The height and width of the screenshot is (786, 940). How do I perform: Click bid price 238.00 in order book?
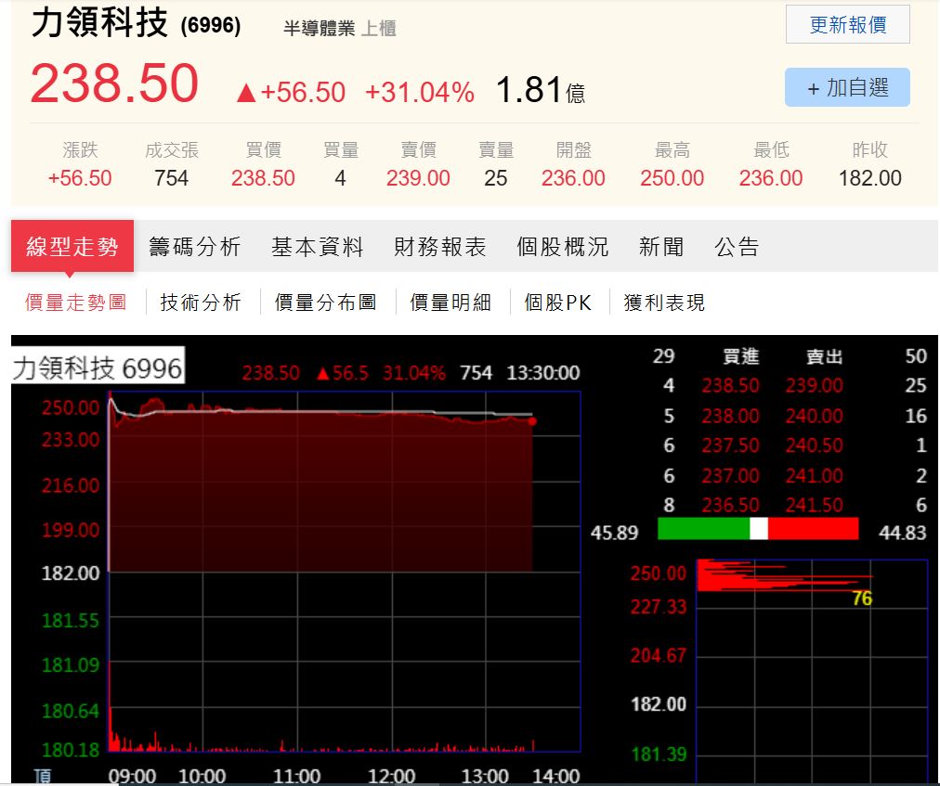(x=731, y=415)
